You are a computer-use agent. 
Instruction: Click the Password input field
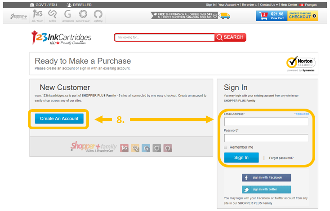pos(266,138)
